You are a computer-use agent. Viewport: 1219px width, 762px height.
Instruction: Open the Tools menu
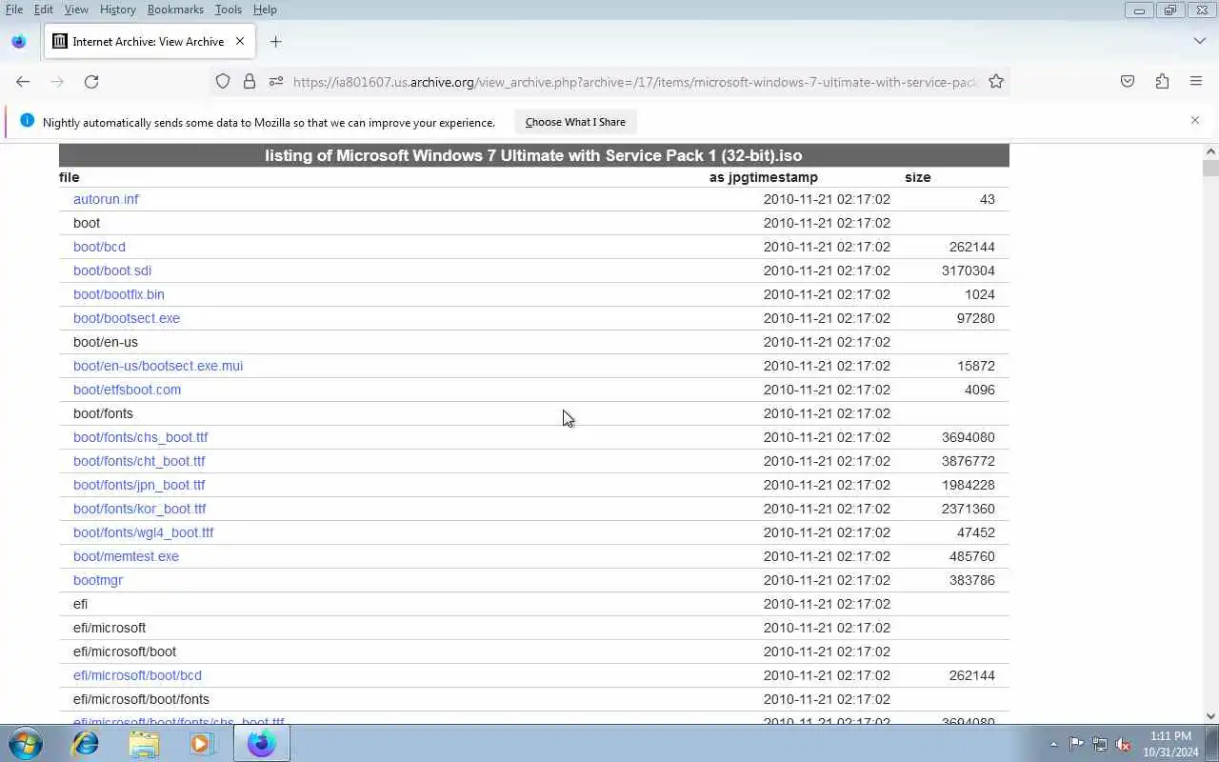[x=228, y=10]
